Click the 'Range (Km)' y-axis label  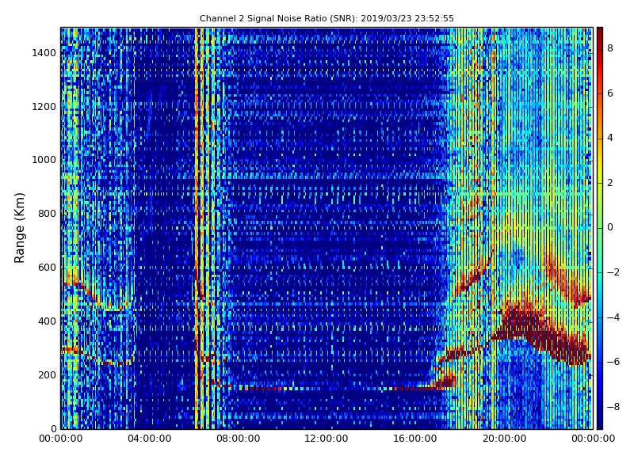click(x=19, y=228)
